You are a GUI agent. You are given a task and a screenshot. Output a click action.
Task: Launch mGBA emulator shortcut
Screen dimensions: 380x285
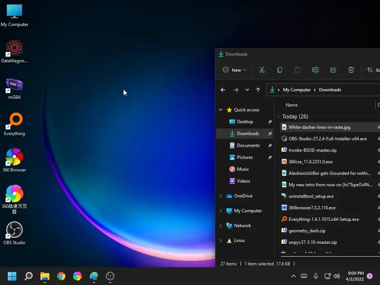pyautogui.click(x=14, y=88)
